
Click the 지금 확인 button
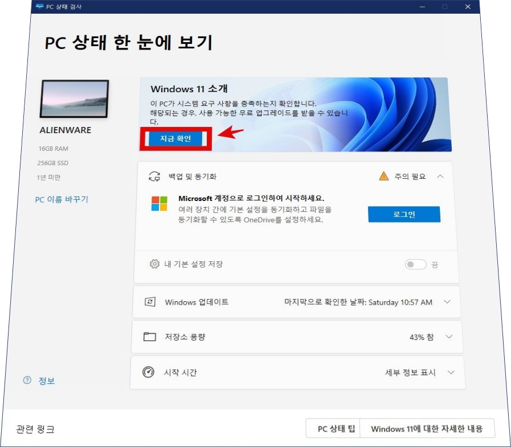click(x=175, y=139)
